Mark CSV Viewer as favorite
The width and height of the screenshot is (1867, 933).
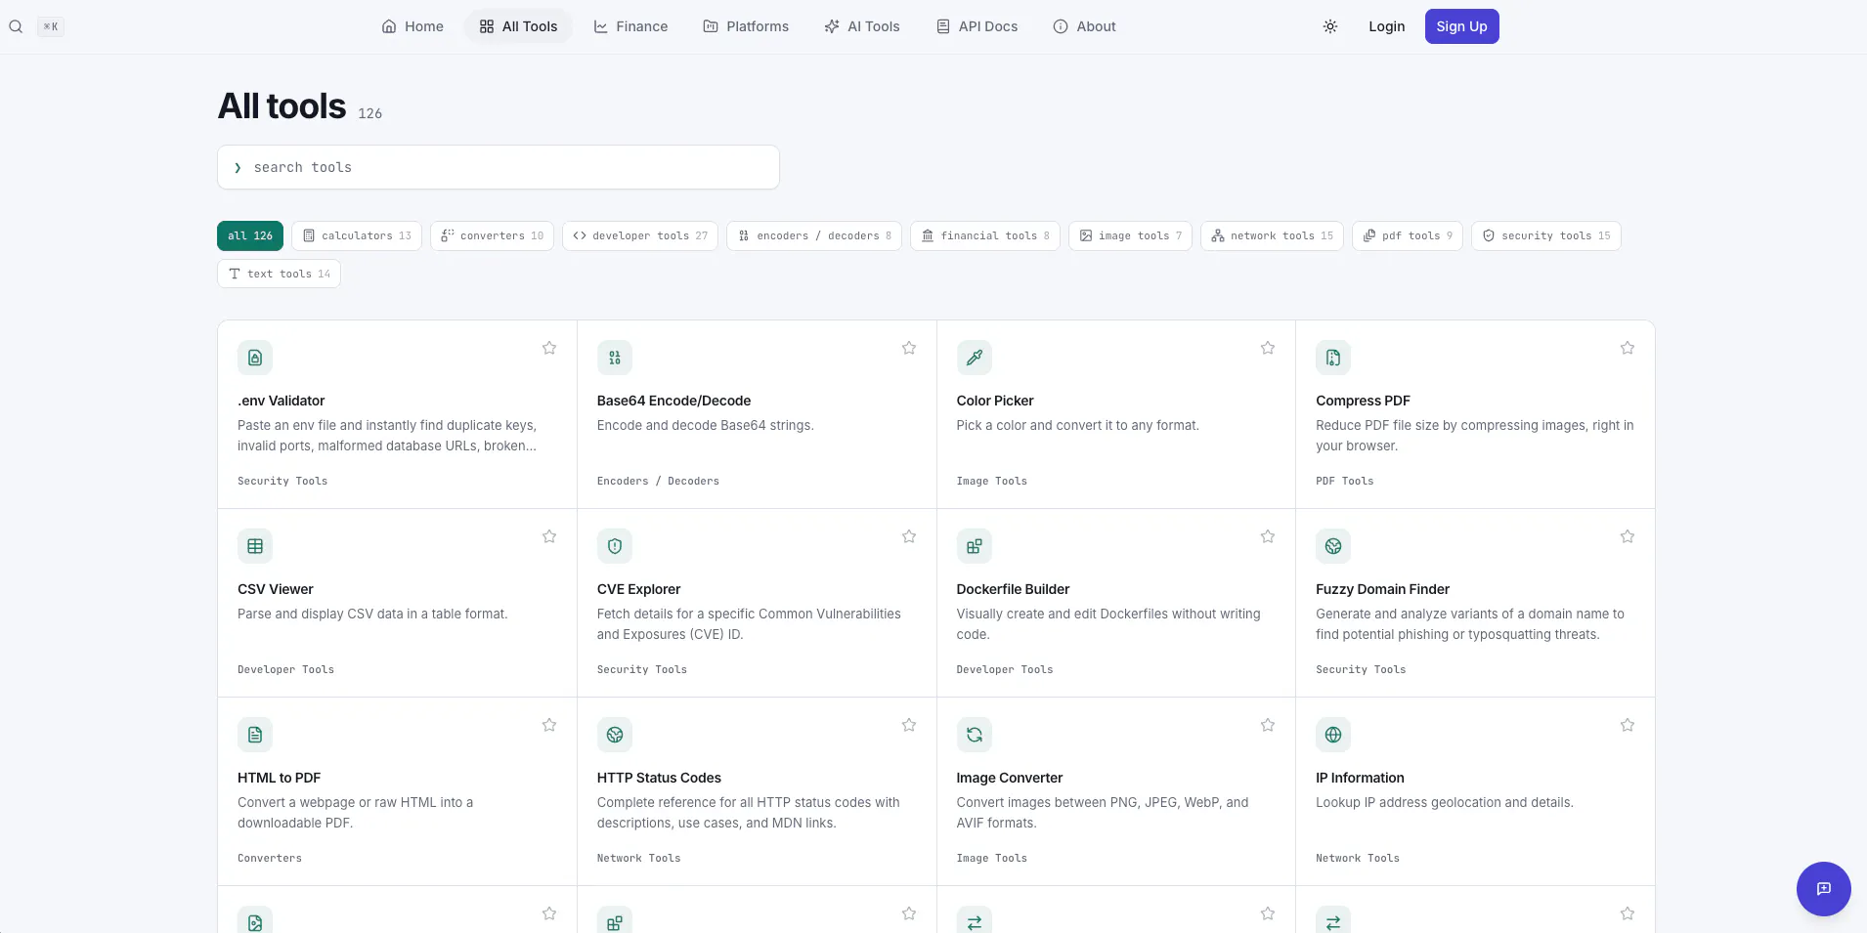[x=549, y=536]
